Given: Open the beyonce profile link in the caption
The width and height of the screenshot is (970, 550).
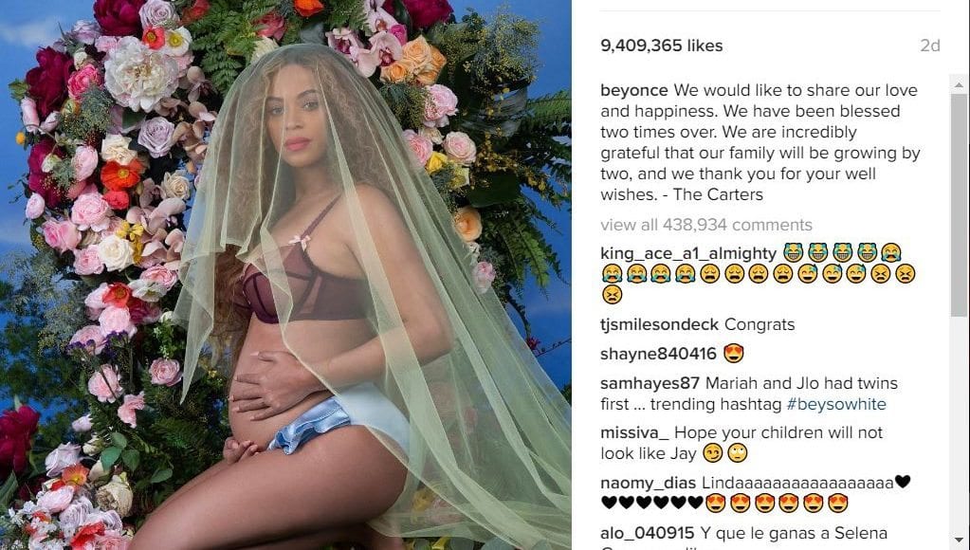Looking at the screenshot, I should click(x=634, y=90).
